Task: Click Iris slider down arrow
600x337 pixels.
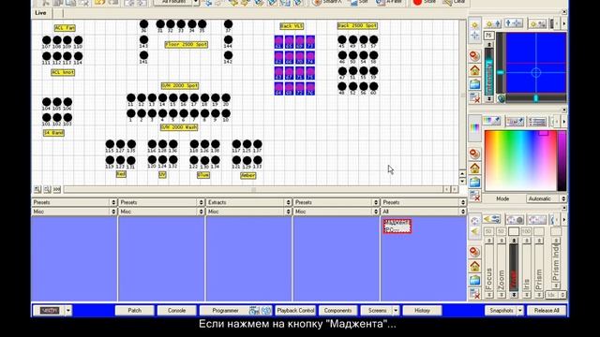Action: click(x=527, y=295)
